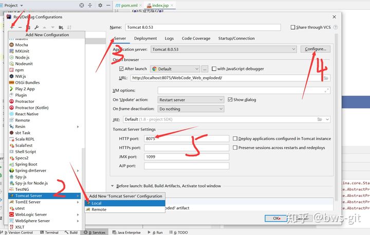Screen dimensions: 370x235
Task: Choose the Node.js configuration icon
Action: (x=11, y=58)
